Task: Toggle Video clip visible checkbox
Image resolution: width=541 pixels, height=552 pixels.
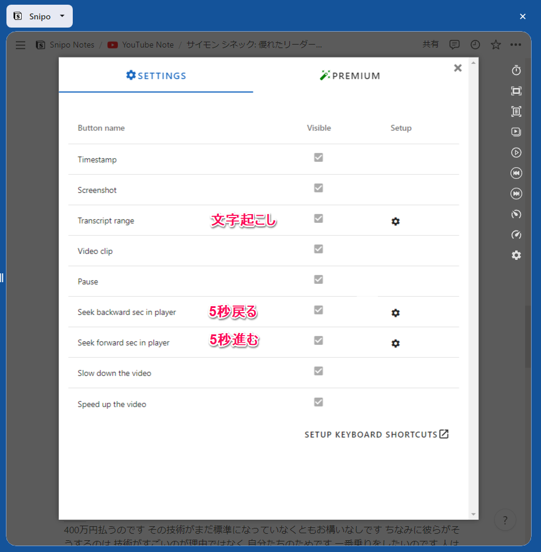Action: click(319, 249)
